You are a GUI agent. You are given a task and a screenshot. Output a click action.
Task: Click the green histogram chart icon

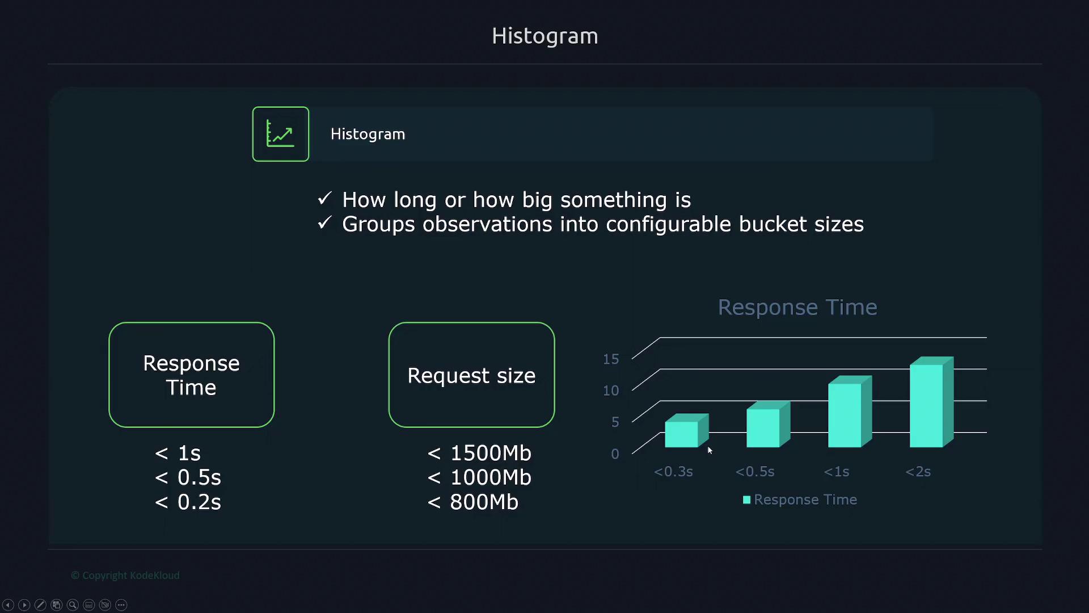(x=281, y=134)
